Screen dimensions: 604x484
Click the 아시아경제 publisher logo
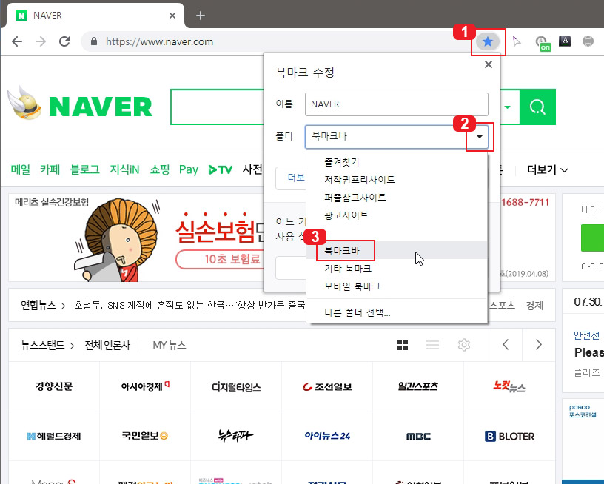pos(145,386)
